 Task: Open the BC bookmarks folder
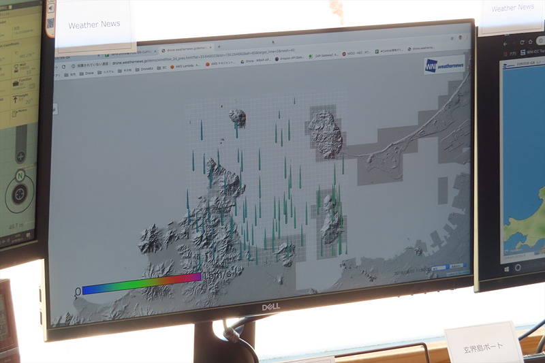161,67
